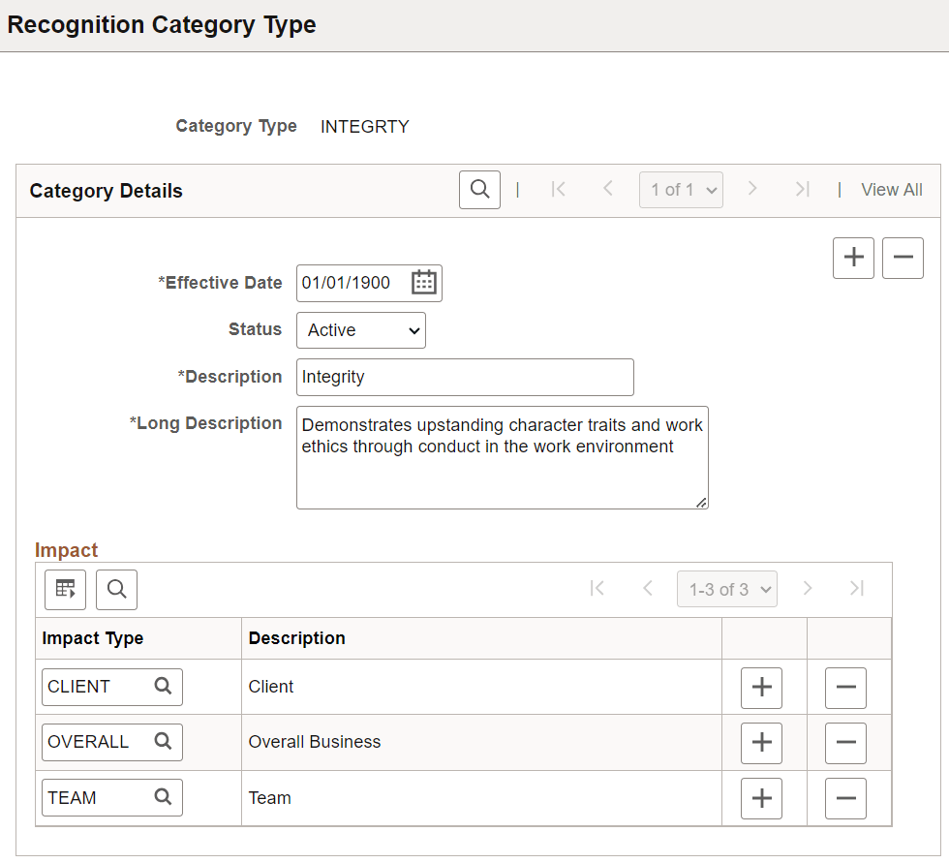This screenshot has width=949, height=863.
Task: Open the 1-3 of 3 selector in Impact grid
Action: coord(726,588)
